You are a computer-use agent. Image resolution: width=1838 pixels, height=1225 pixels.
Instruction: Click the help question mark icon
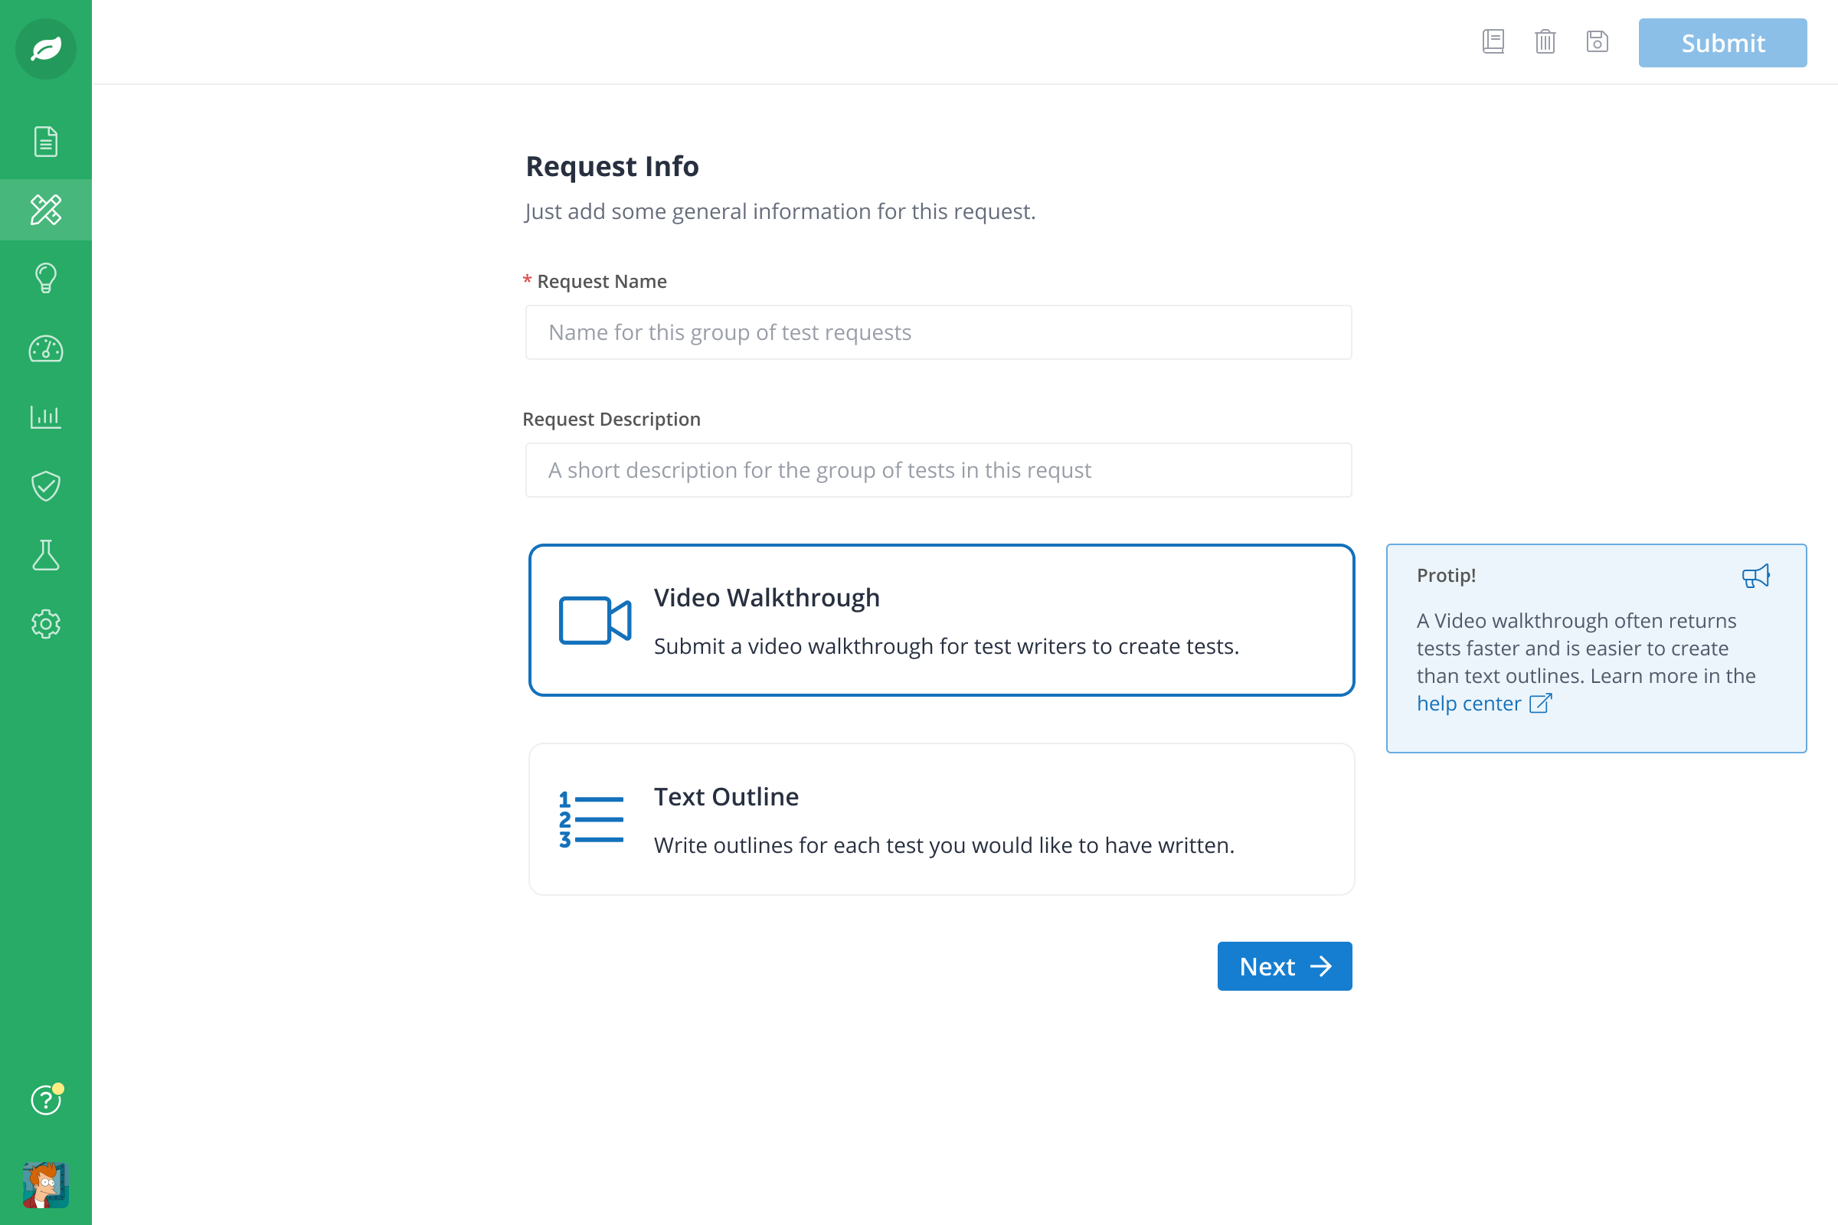pyautogui.click(x=45, y=1101)
